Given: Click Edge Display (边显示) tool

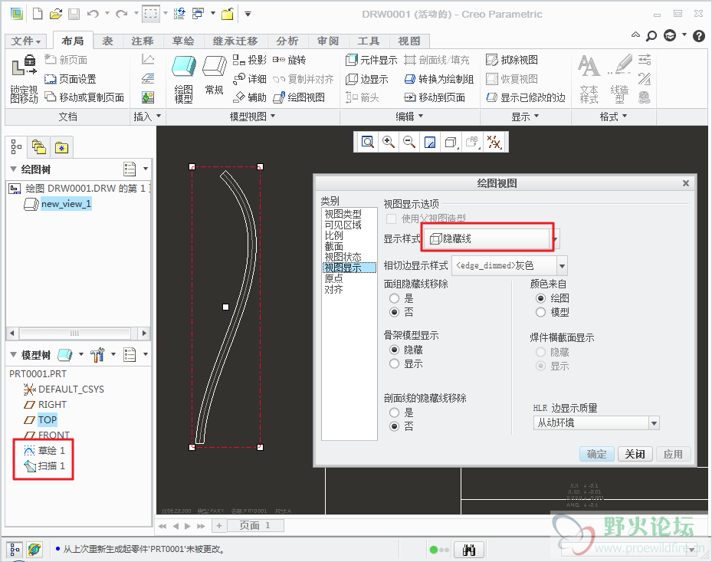Looking at the screenshot, I should coord(367,79).
